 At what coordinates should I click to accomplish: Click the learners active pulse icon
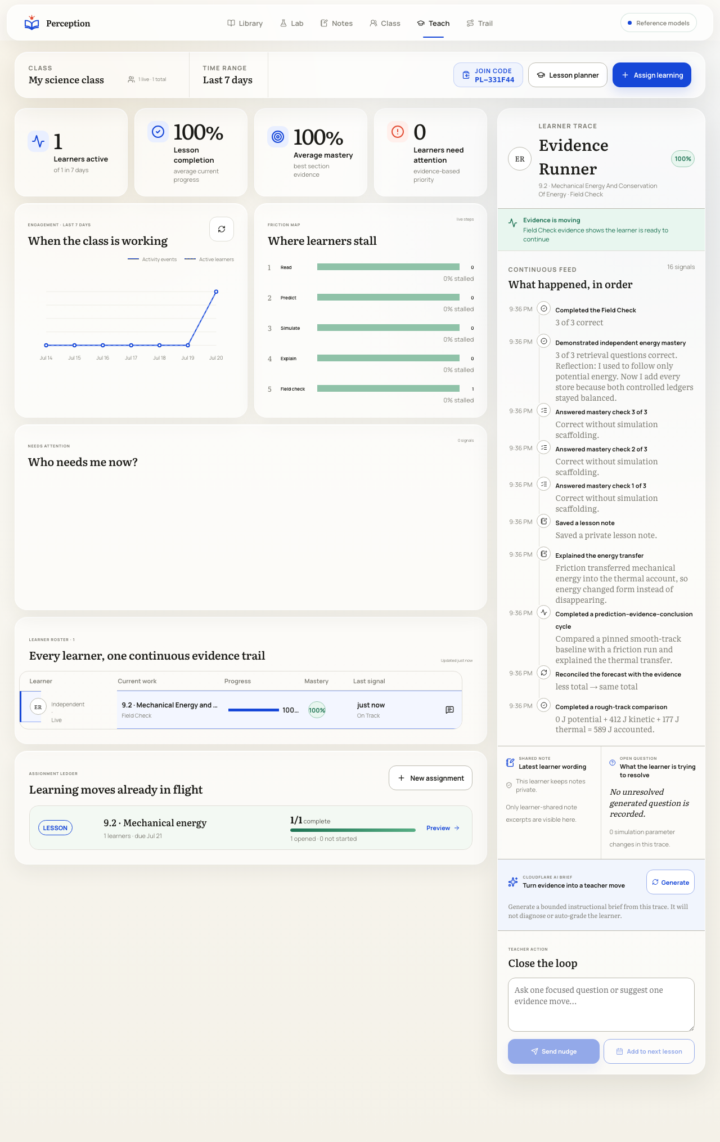pos(38,141)
